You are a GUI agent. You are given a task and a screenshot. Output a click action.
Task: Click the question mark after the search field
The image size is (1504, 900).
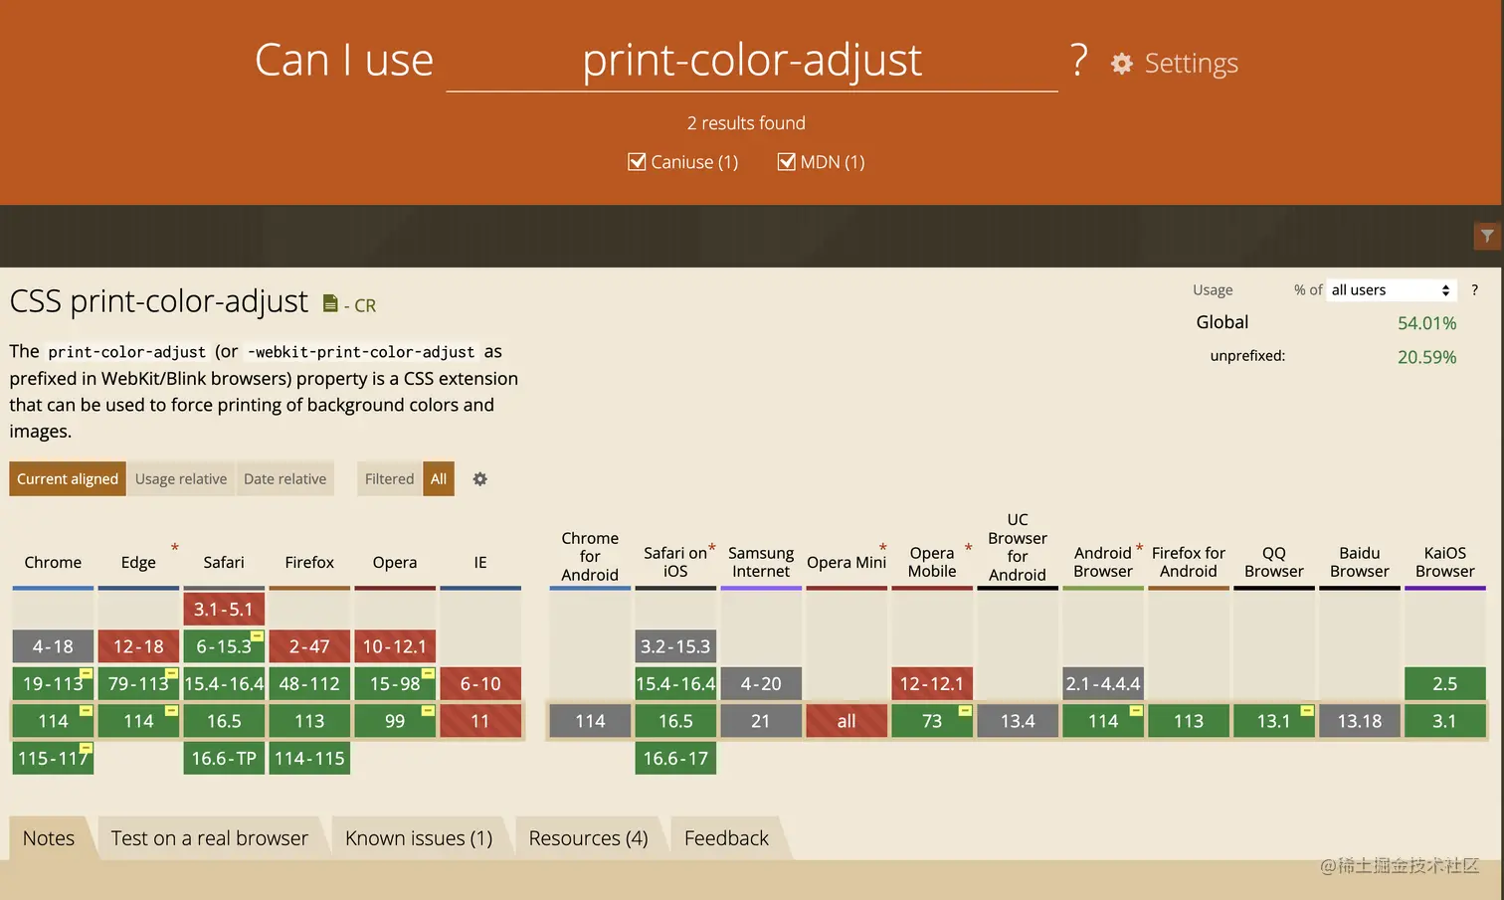(1079, 61)
